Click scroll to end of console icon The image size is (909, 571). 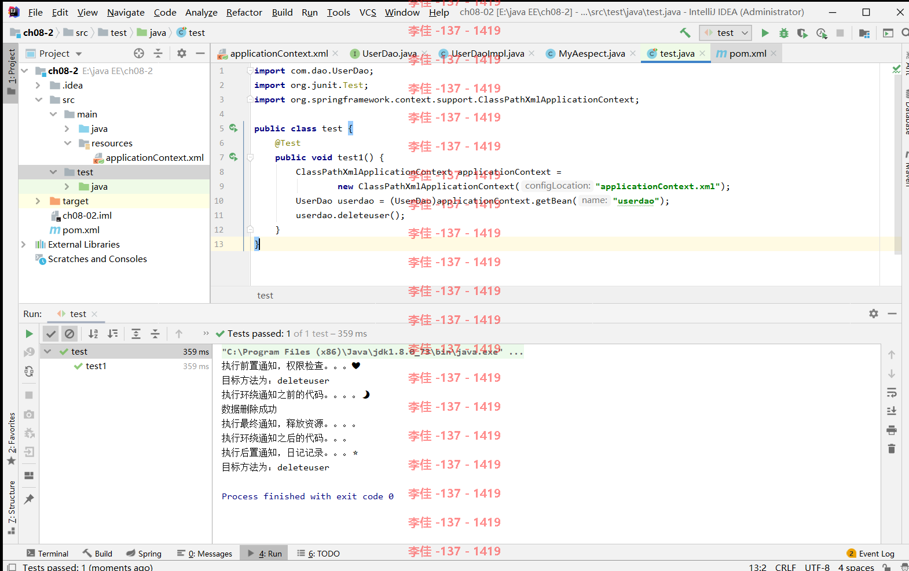tap(892, 411)
